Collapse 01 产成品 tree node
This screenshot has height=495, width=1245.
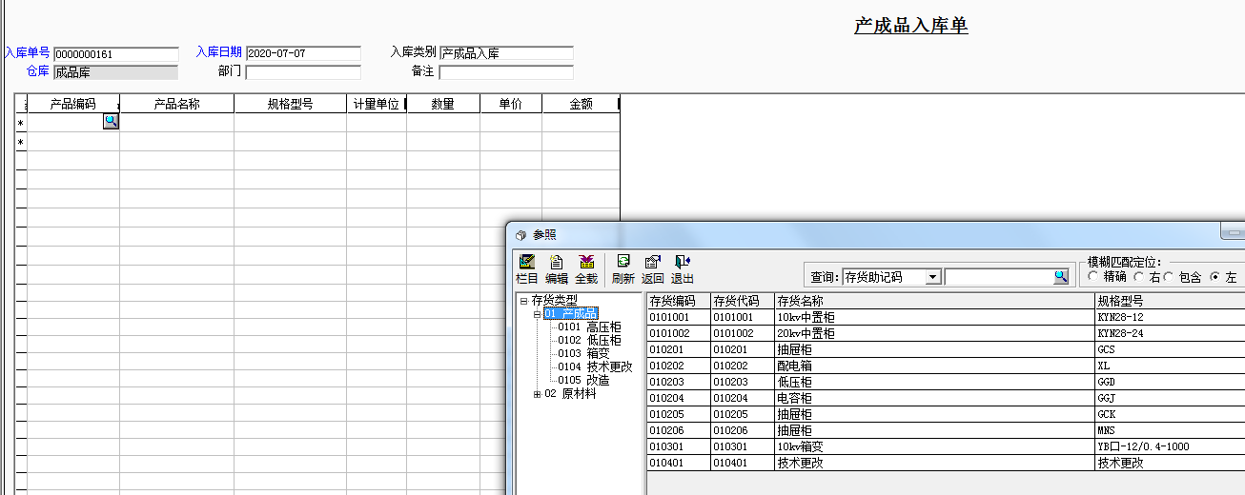(x=537, y=314)
